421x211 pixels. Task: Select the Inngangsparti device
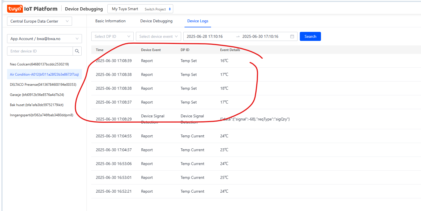(42, 115)
